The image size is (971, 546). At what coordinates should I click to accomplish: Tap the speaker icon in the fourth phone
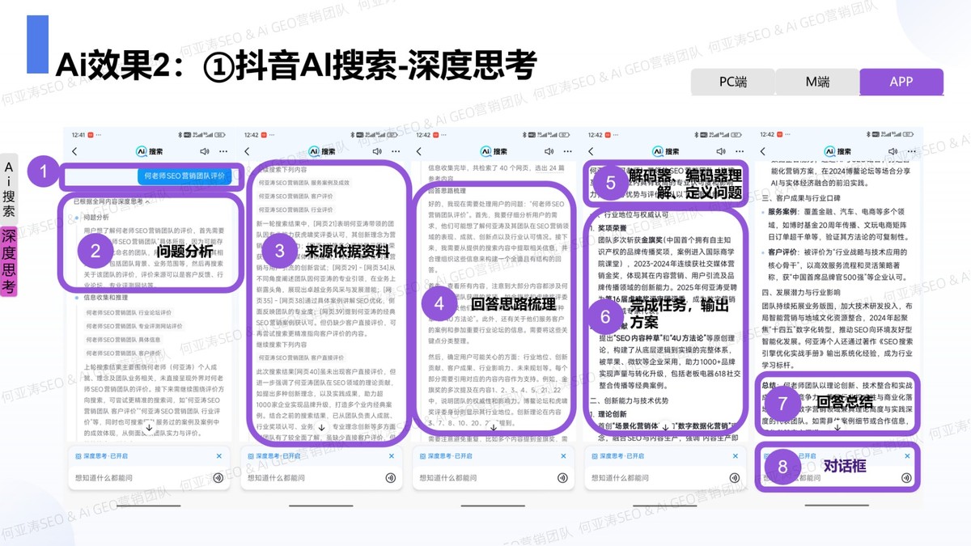[721, 151]
